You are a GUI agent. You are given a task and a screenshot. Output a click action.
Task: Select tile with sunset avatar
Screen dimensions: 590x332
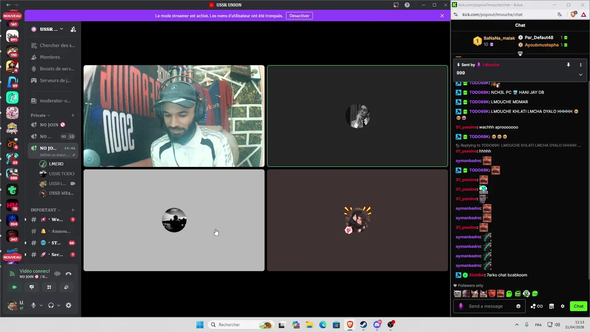[x=174, y=220]
